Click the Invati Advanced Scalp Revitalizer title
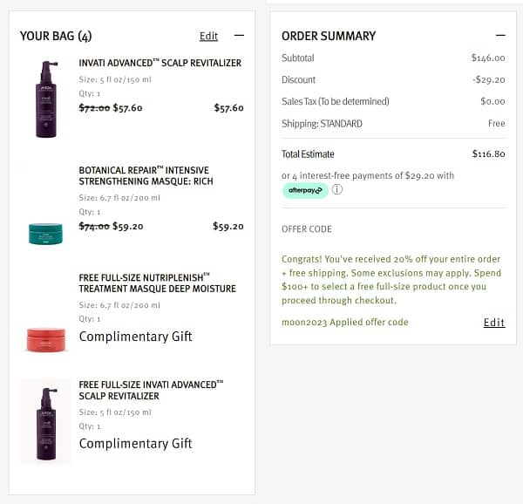 click(x=160, y=63)
